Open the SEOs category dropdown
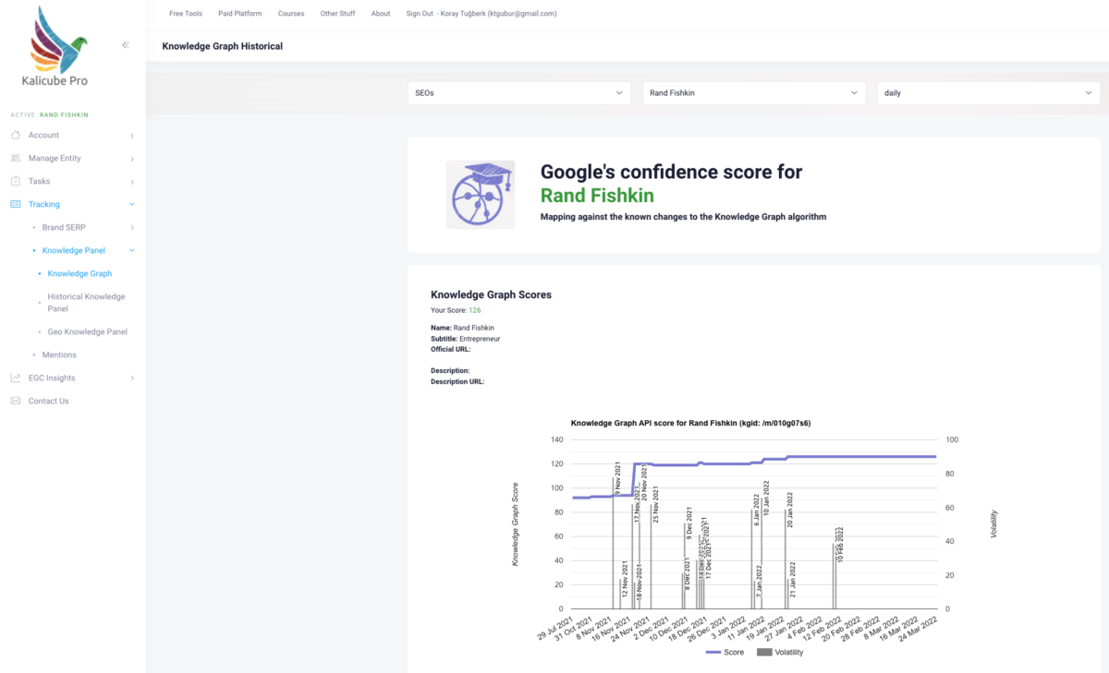Image resolution: width=1109 pixels, height=673 pixels. click(519, 93)
